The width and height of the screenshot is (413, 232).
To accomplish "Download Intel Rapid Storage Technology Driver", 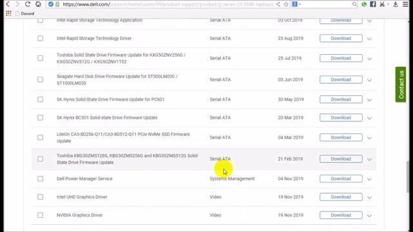I will 341,39.
